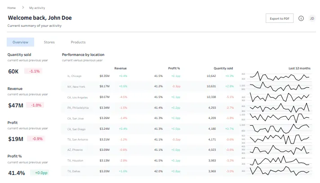
Task: Open My activity breadcrumb link
Action: [x=37, y=8]
